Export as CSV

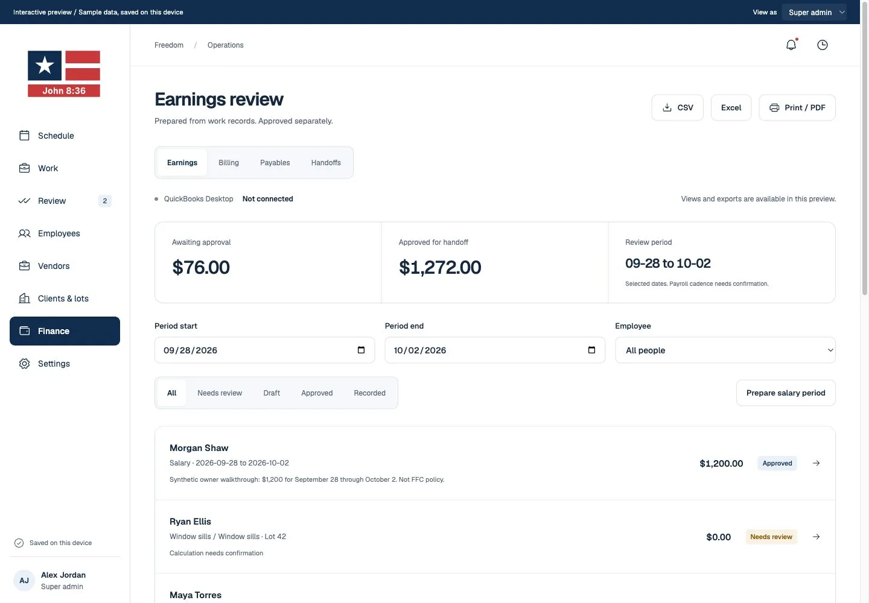678,107
